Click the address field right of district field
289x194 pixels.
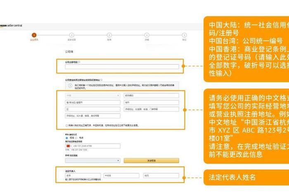pos(151,109)
